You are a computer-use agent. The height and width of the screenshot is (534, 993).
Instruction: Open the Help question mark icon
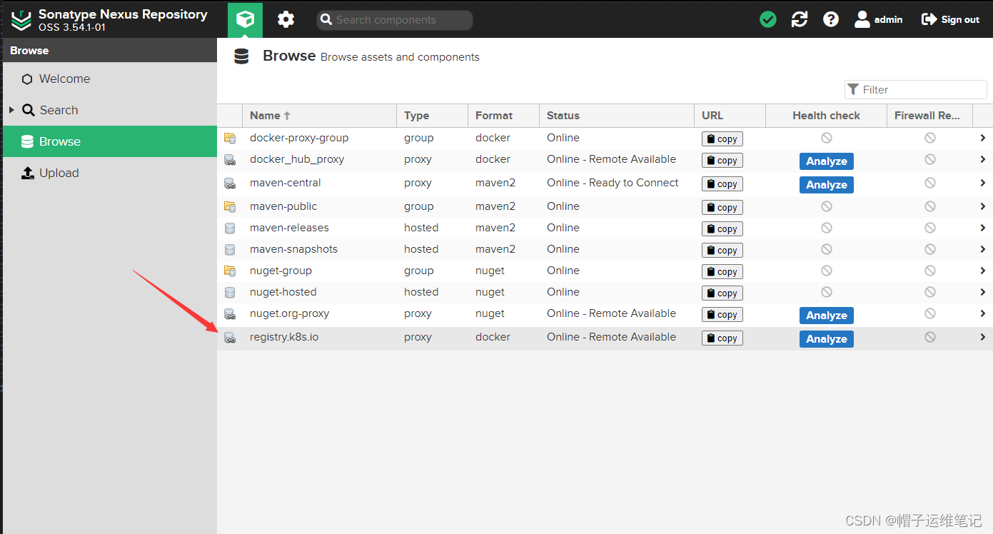coord(831,19)
